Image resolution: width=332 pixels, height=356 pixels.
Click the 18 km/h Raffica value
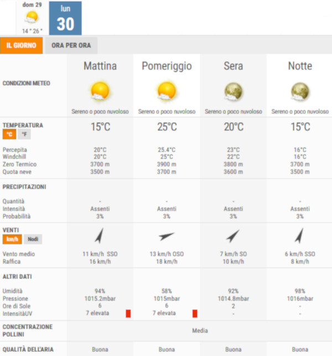[167, 261]
